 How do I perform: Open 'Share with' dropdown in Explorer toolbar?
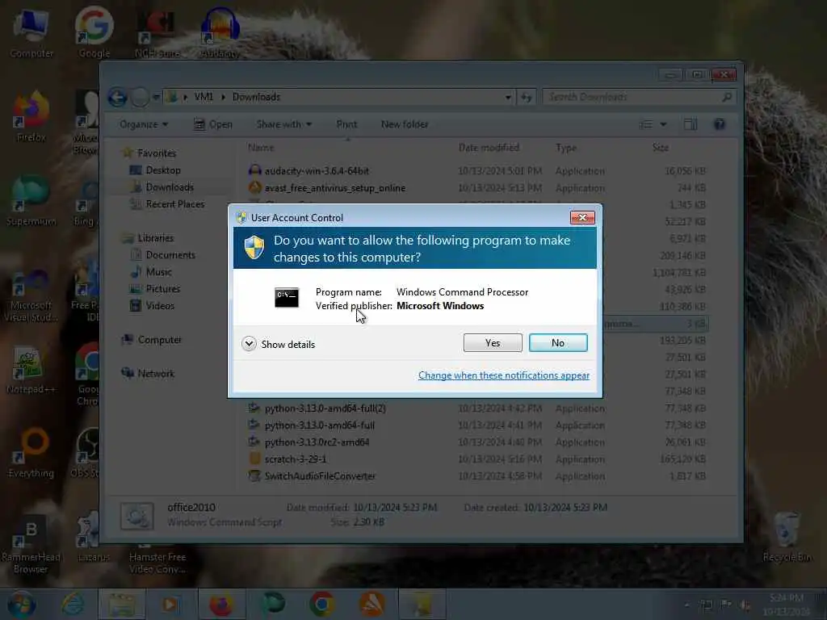(284, 124)
